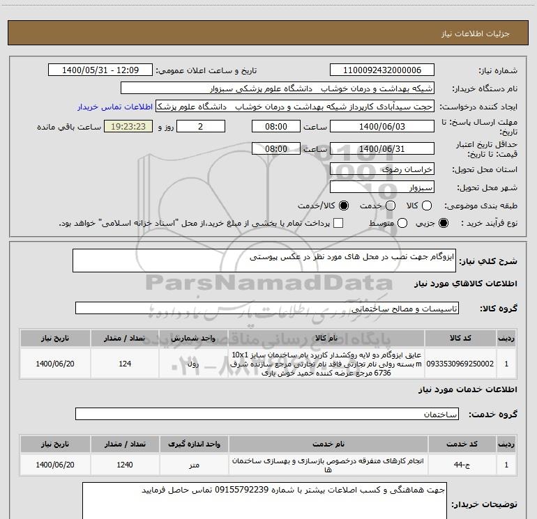Select the خدمت radio button
This screenshot has width=537, height=519.
[391, 206]
